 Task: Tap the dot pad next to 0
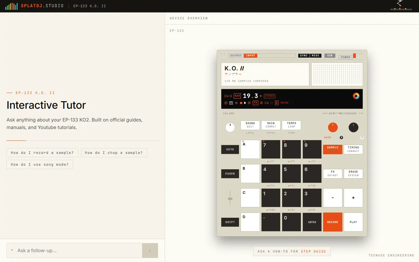pyautogui.click(x=271, y=222)
